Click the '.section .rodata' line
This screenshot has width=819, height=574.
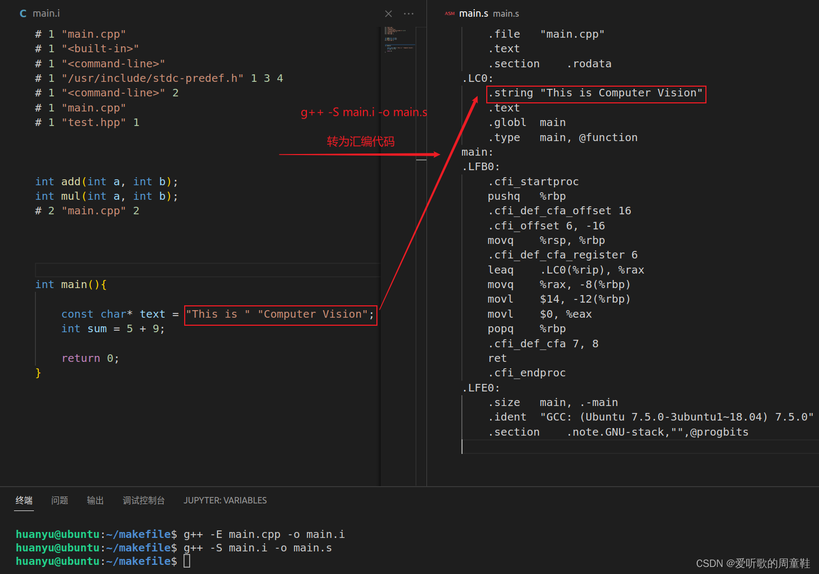pos(550,64)
